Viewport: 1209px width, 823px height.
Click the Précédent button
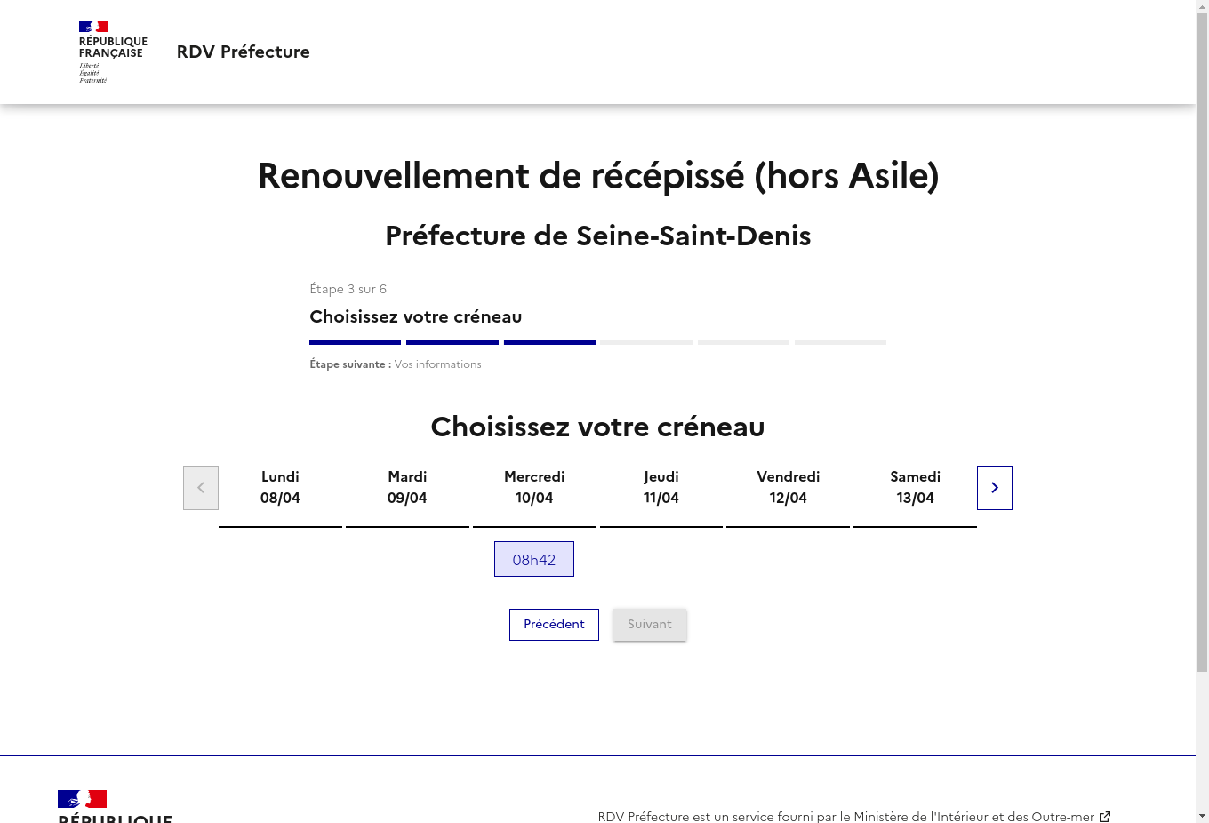[554, 625]
